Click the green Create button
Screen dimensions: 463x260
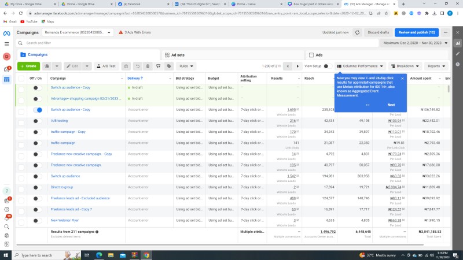click(x=28, y=66)
